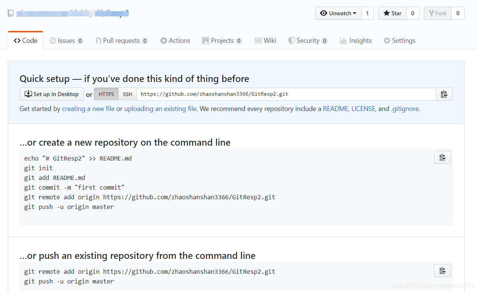Click the watchers count of 1
Image resolution: width=478 pixels, height=292 pixels.
pos(367,13)
